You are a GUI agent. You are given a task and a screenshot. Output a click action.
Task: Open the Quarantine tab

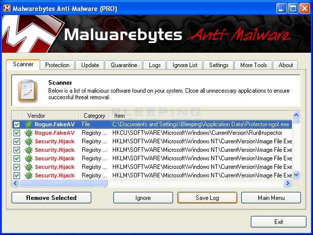point(124,65)
